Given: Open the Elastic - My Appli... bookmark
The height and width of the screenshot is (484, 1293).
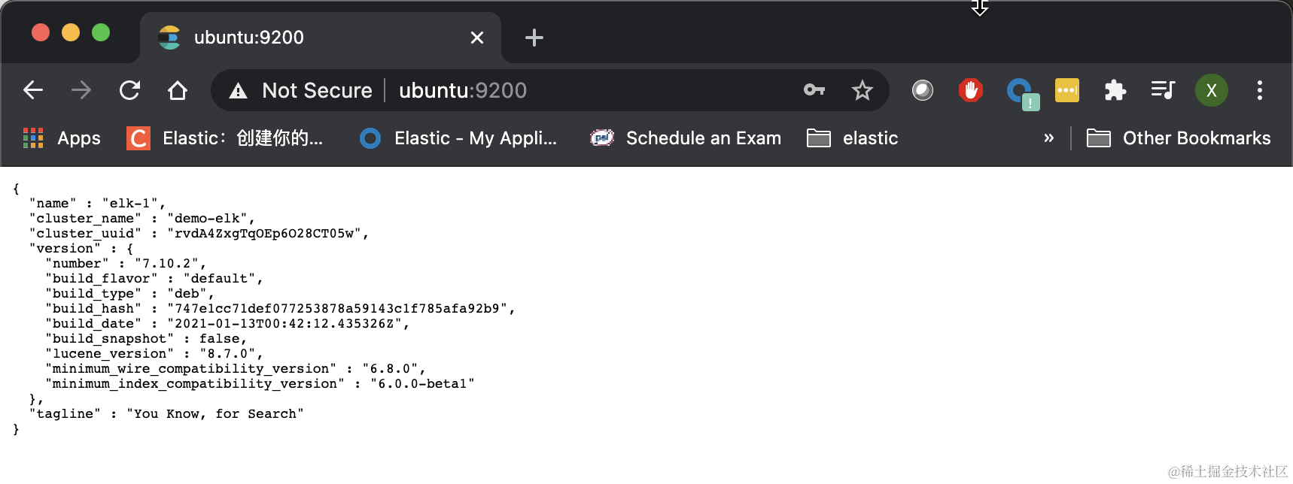Looking at the screenshot, I should (x=458, y=138).
